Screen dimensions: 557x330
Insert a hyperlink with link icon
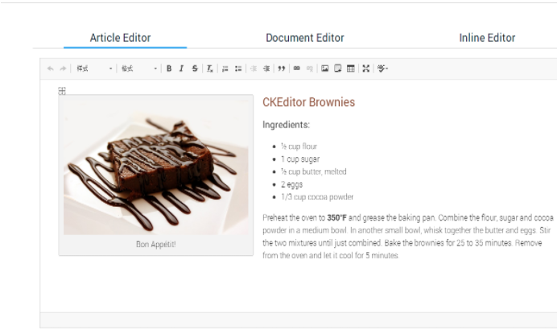297,69
